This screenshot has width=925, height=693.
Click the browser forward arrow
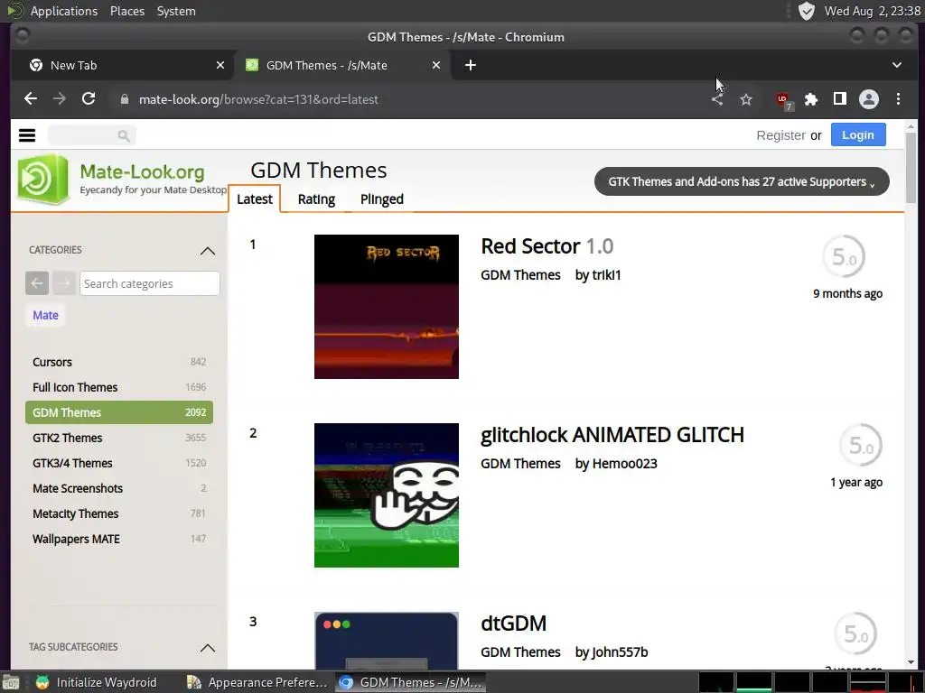(x=60, y=99)
